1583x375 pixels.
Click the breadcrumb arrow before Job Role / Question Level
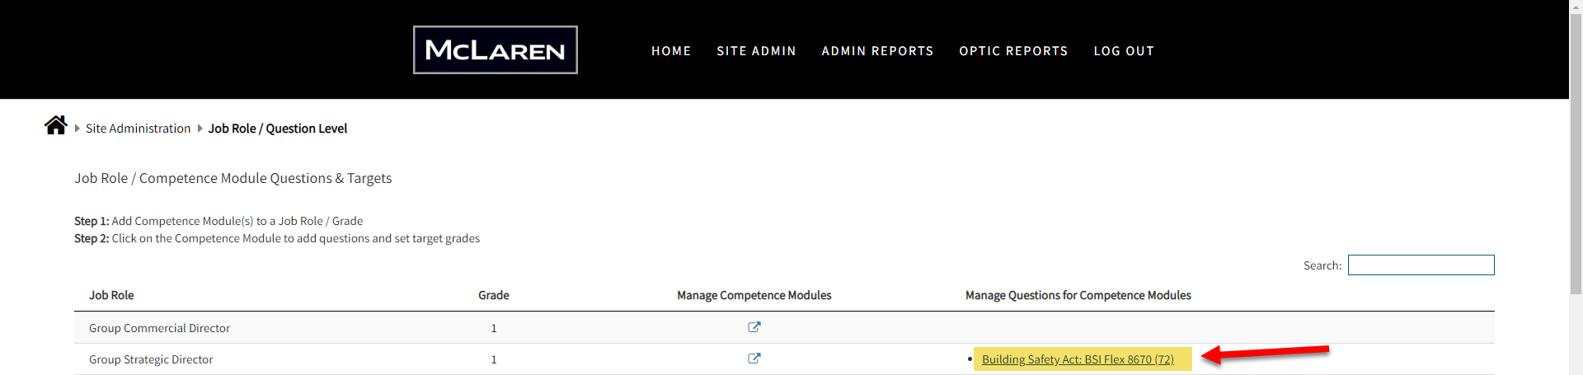pyautogui.click(x=200, y=129)
